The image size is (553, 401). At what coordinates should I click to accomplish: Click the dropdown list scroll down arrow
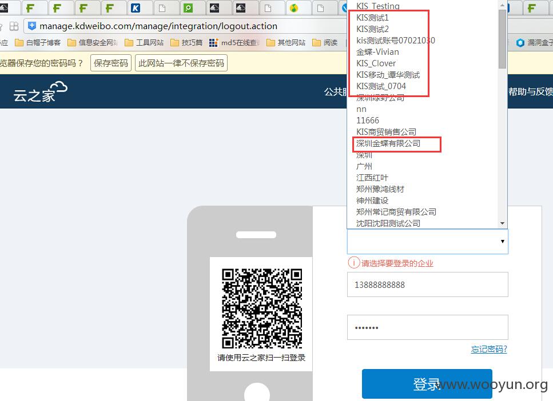[502, 223]
